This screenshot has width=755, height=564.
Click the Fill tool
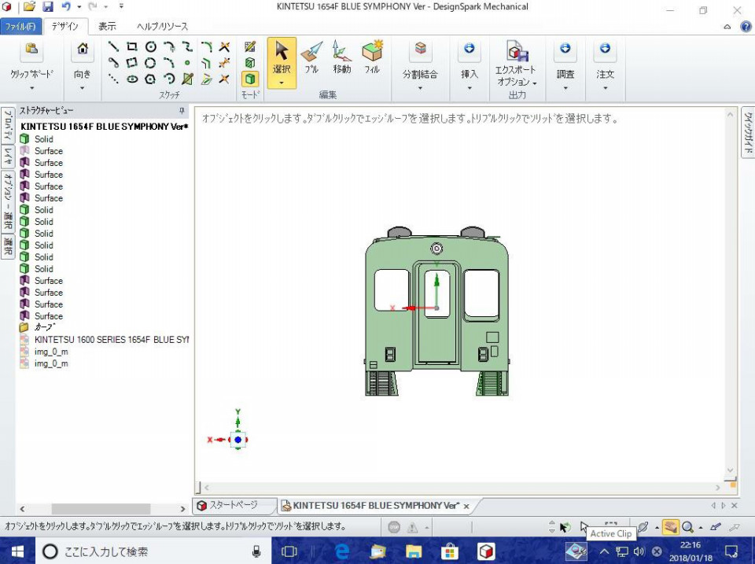pos(372,57)
